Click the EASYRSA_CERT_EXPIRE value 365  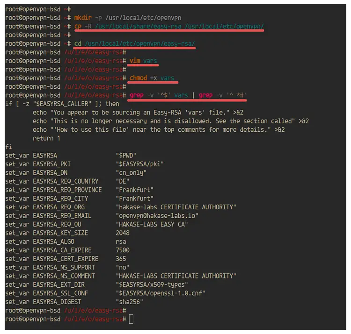pyautogui.click(x=121, y=259)
